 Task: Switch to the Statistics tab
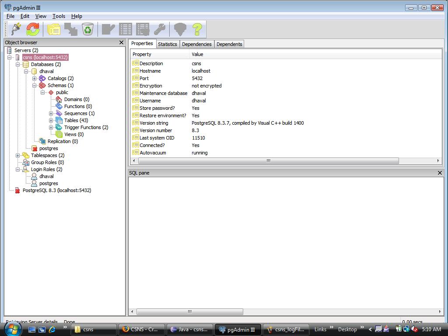tap(167, 44)
